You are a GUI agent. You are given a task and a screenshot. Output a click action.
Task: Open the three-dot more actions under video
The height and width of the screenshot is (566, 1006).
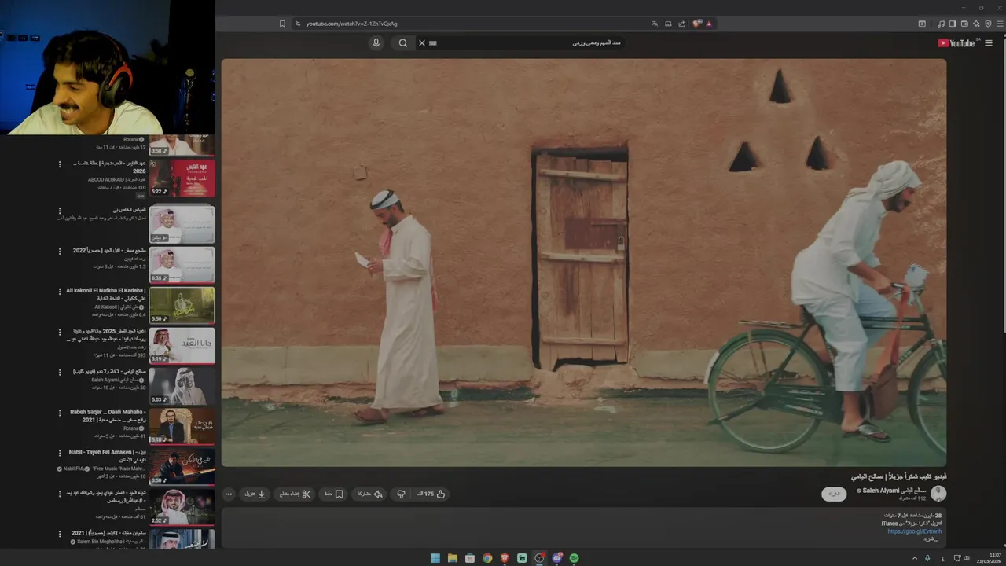point(228,494)
